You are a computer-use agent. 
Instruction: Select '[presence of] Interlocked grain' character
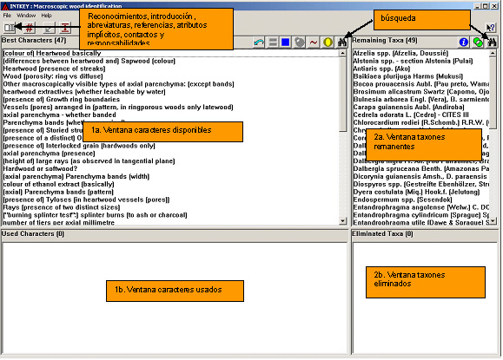point(79,146)
